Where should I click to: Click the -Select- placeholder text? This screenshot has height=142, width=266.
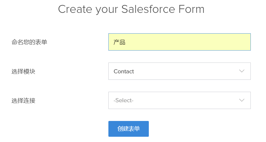coord(123,101)
